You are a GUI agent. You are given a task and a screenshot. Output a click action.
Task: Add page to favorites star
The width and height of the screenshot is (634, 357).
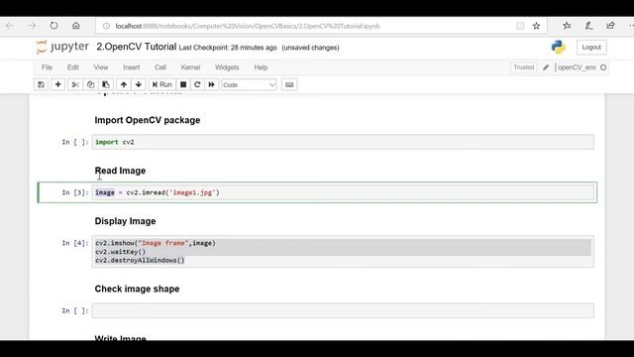536,26
